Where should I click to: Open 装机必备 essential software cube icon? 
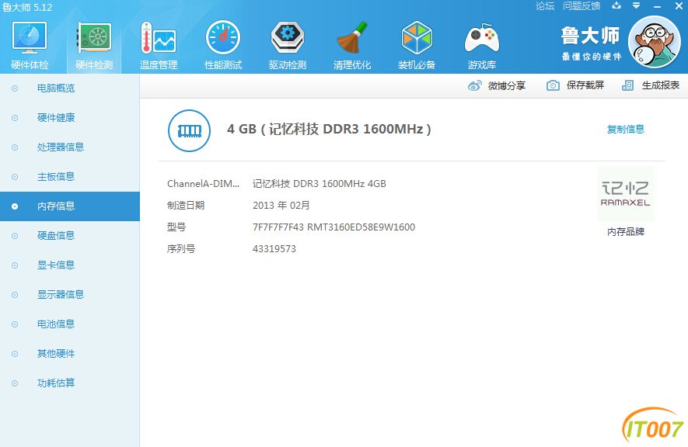[417, 38]
